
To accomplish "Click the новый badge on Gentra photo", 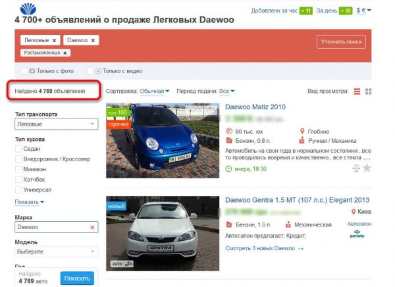I will coord(116,206).
